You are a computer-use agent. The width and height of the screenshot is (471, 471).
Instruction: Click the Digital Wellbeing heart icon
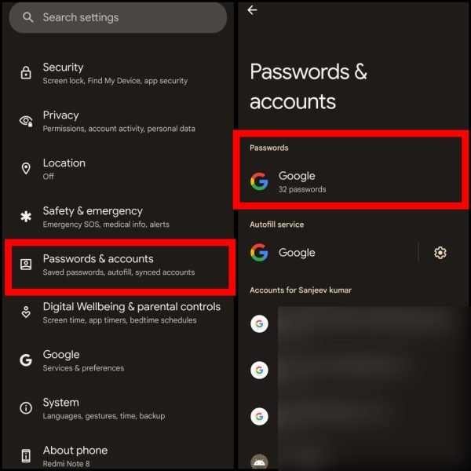[26, 312]
